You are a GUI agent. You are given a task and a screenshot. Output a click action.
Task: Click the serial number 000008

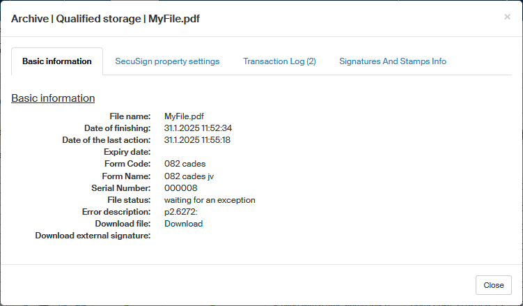click(x=180, y=188)
